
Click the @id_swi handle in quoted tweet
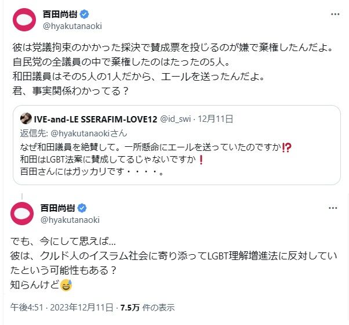[176, 119]
